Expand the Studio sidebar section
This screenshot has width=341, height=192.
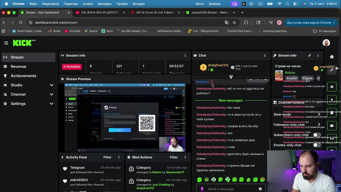(51, 85)
